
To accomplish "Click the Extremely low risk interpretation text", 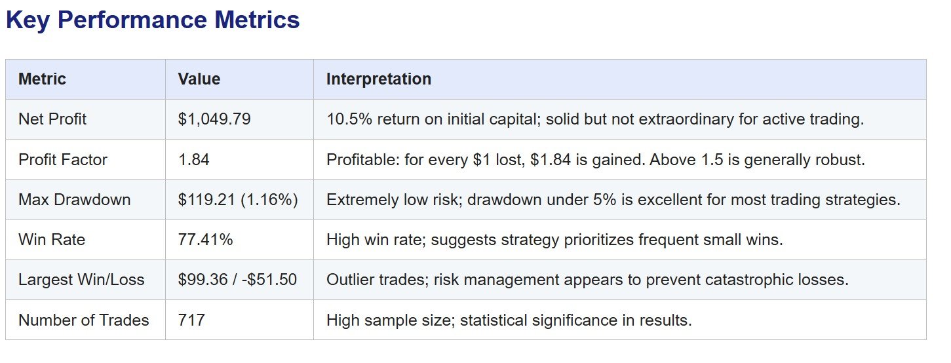I will click(x=613, y=200).
